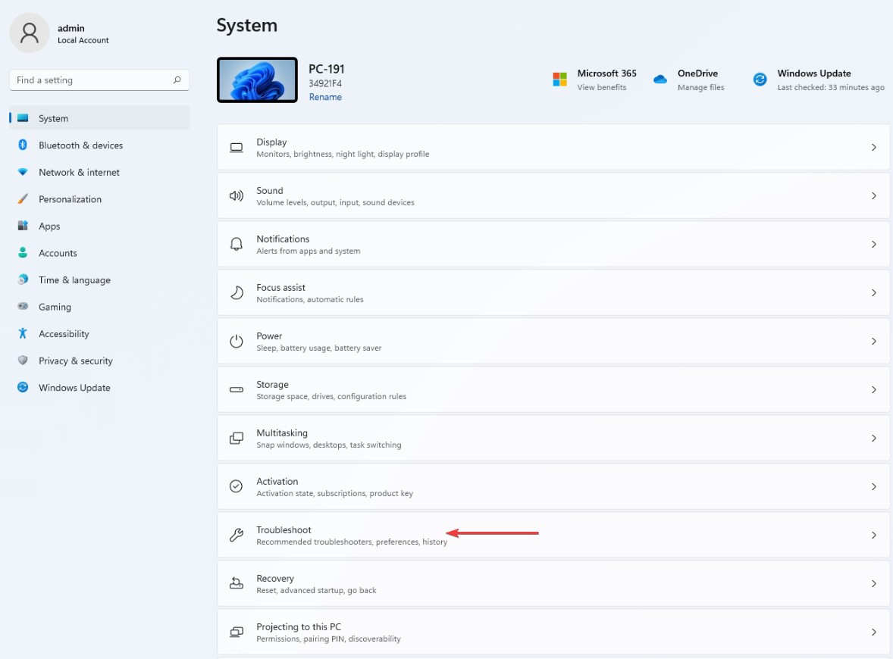Click the Notifications bell icon
This screenshot has width=893, height=659.
click(x=236, y=244)
